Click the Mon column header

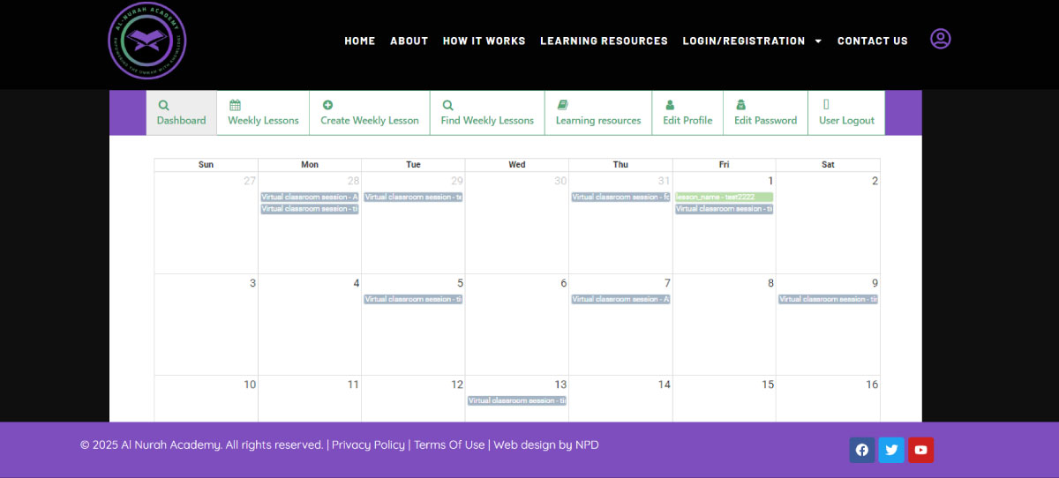(x=310, y=165)
